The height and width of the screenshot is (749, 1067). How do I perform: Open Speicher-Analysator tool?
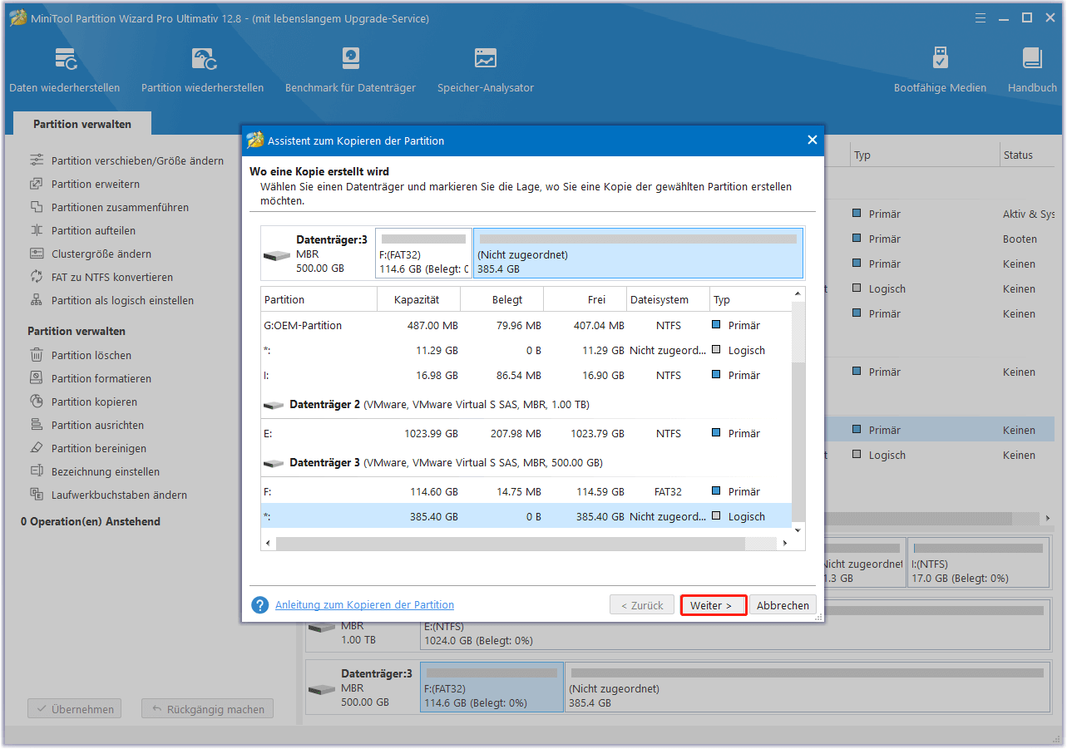pos(486,70)
